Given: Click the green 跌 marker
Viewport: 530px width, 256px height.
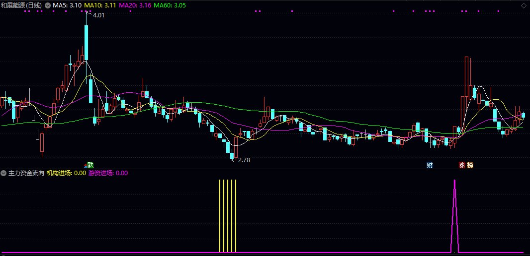Looking at the screenshot, I should point(90,165).
